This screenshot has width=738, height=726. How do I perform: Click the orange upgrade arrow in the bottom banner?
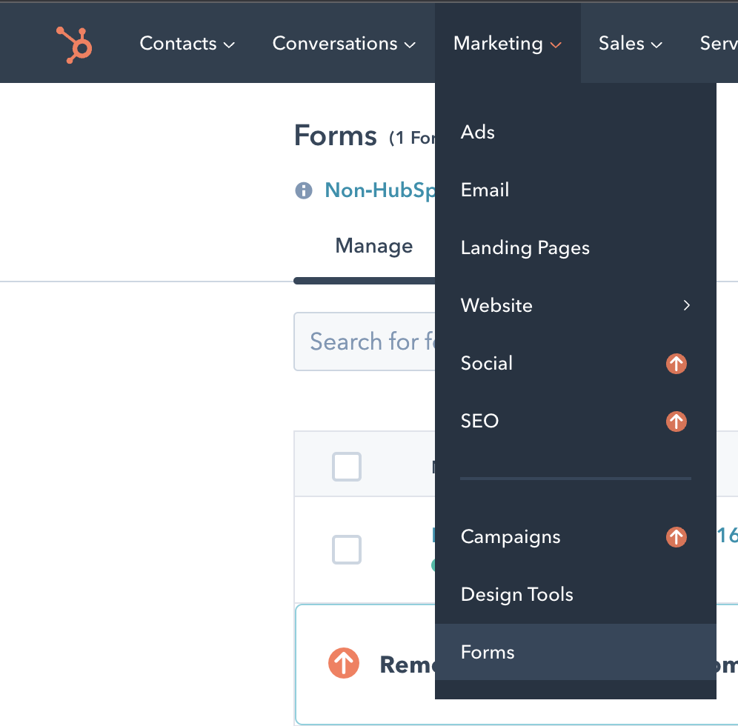pos(344,663)
